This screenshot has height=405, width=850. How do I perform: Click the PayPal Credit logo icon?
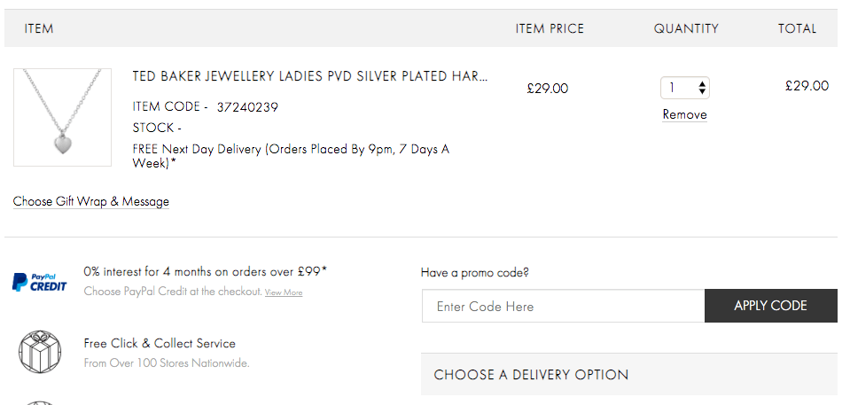[40, 283]
